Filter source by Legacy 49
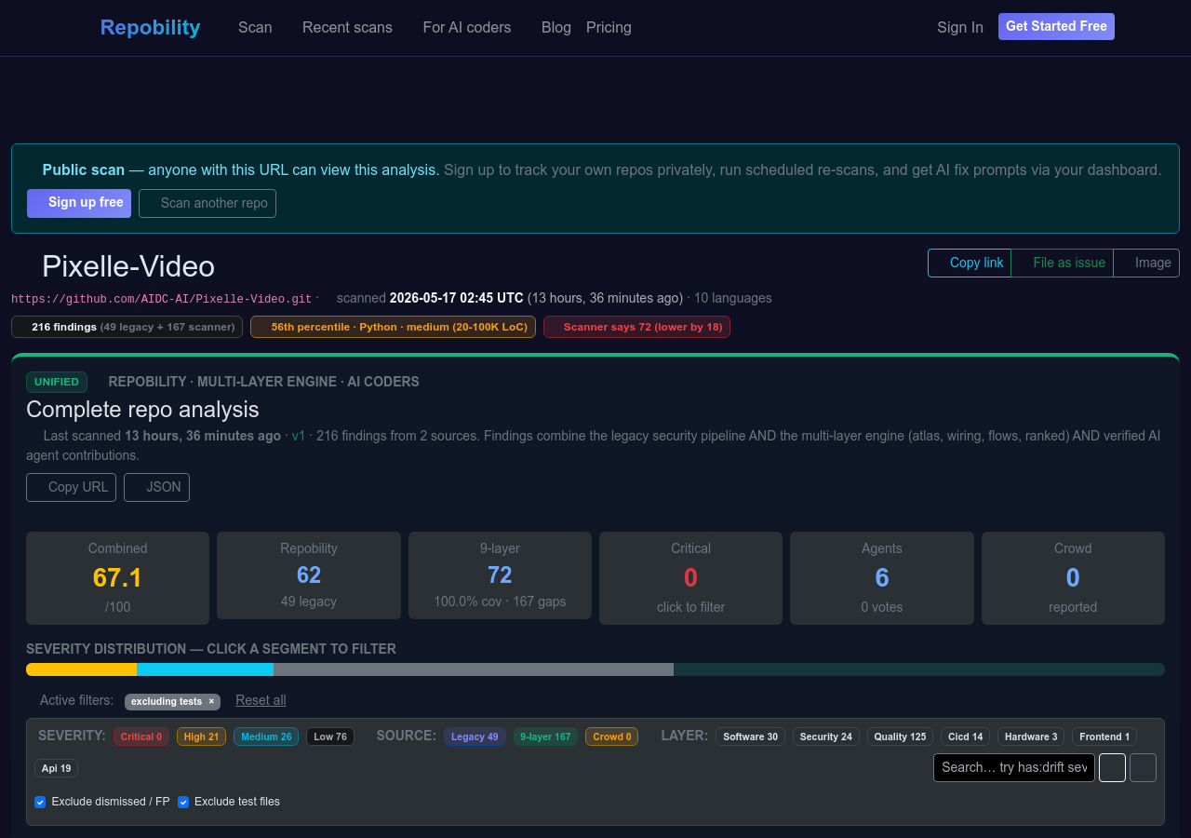This screenshot has width=1191, height=838. 475,737
